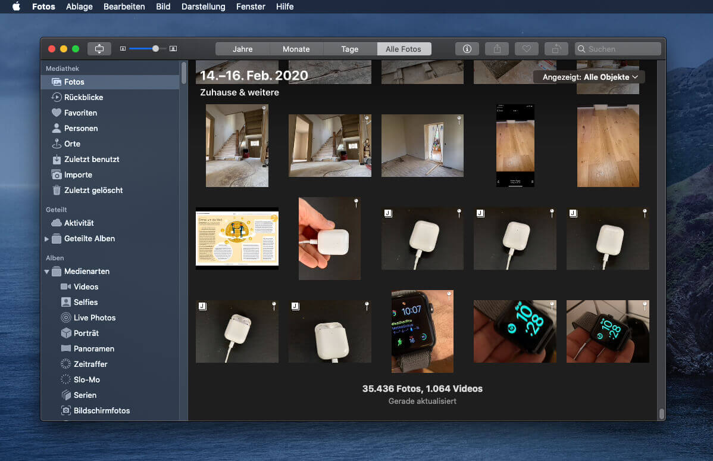Viewport: 713px width, 461px height.
Task: Select Live Photos media type
Action: tap(94, 317)
